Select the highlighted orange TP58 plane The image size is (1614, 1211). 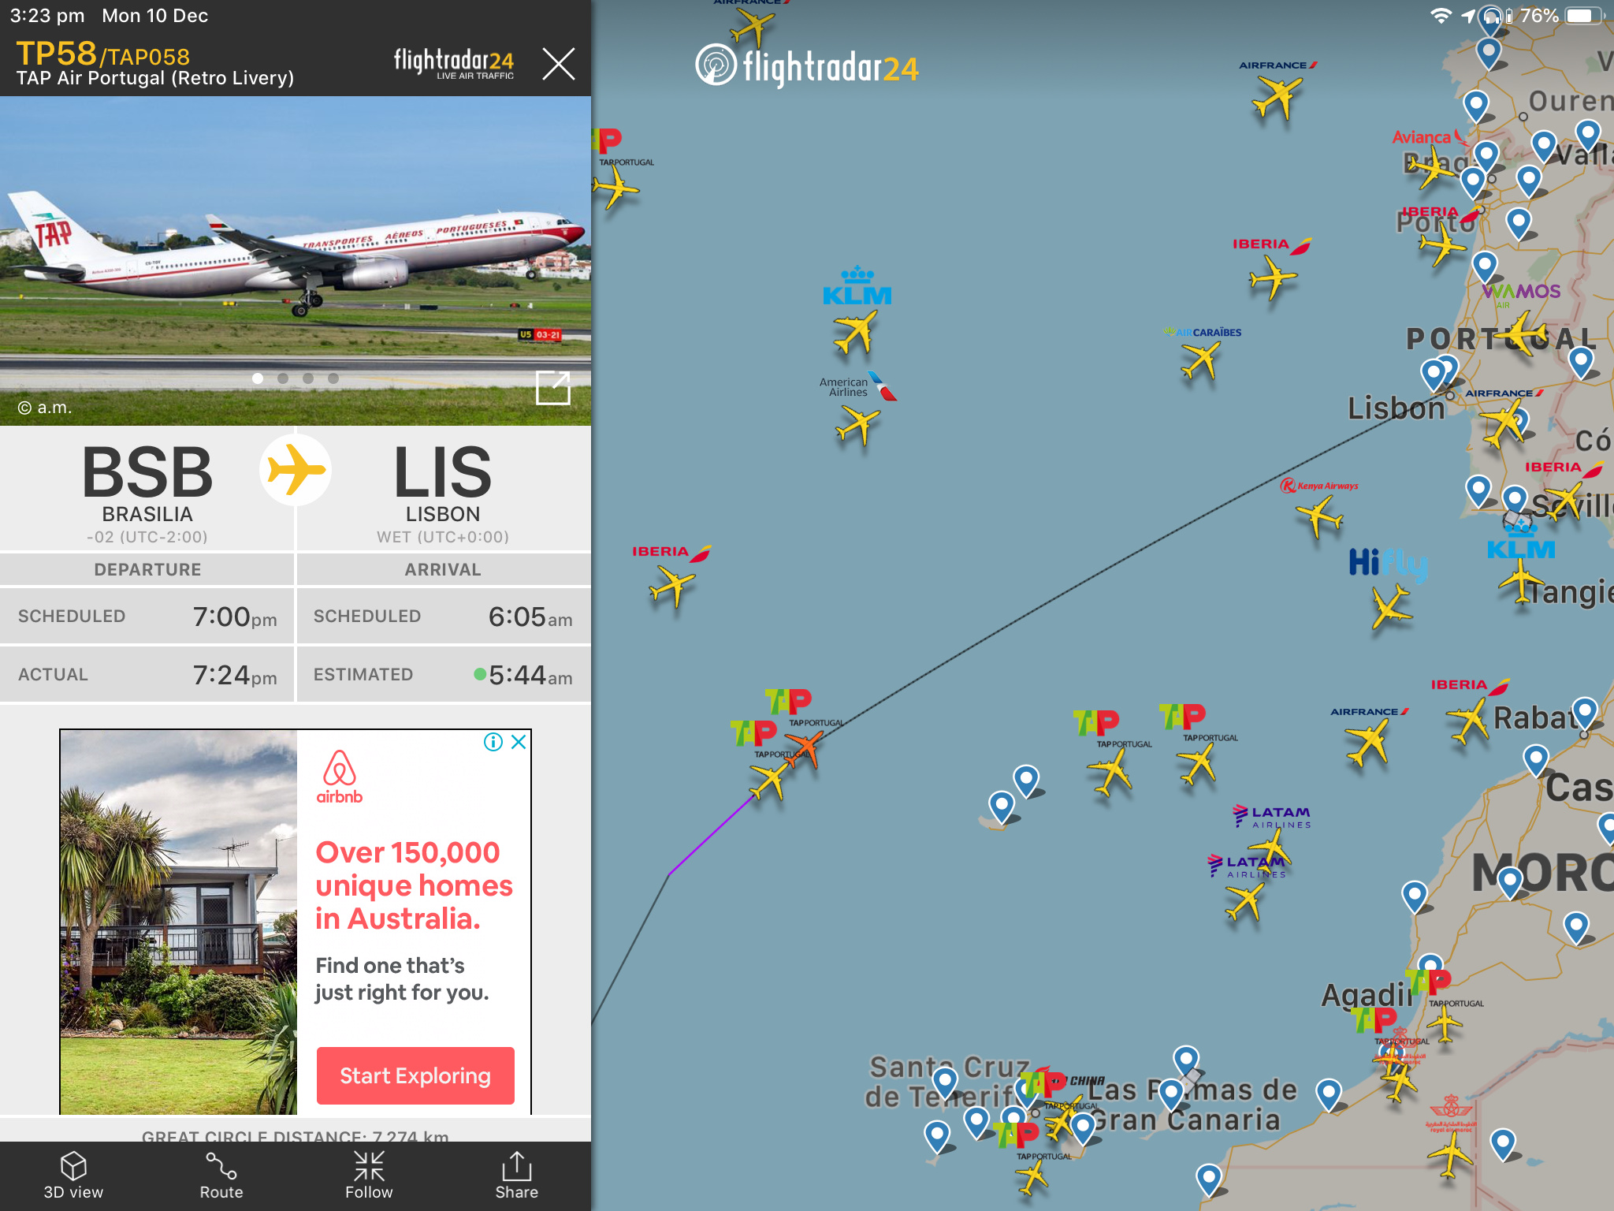click(x=806, y=747)
